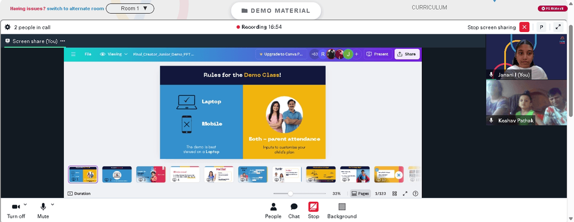
Task: Click the Recording 16:54 indicator
Action: [x=259, y=27]
